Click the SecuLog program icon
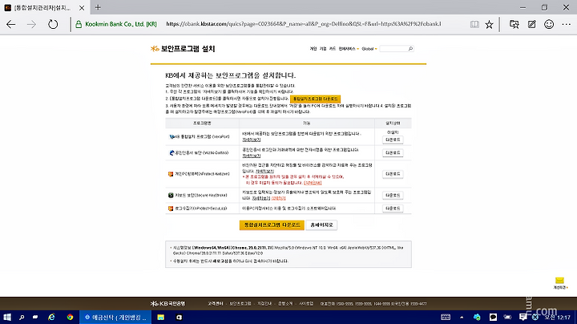577x324 pixels. click(171, 209)
